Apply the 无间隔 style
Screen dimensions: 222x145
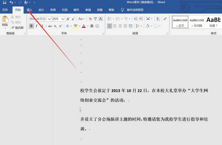197,22
